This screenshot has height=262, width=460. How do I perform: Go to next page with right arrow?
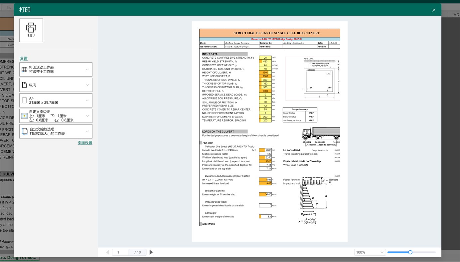pyautogui.click(x=151, y=252)
